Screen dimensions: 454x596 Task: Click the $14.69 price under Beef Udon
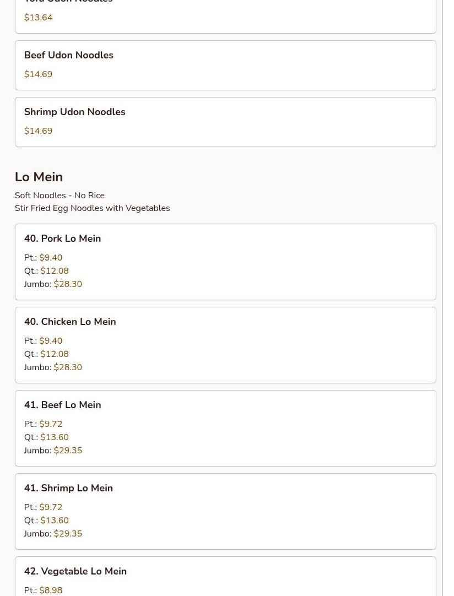[38, 74]
